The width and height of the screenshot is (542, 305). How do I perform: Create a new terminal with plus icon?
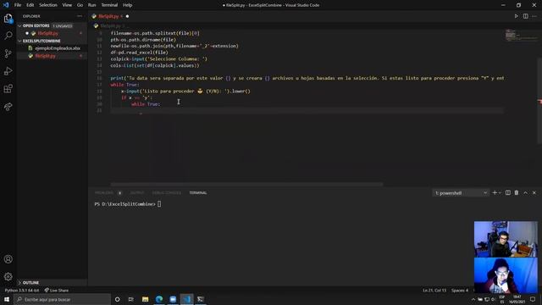point(495,192)
